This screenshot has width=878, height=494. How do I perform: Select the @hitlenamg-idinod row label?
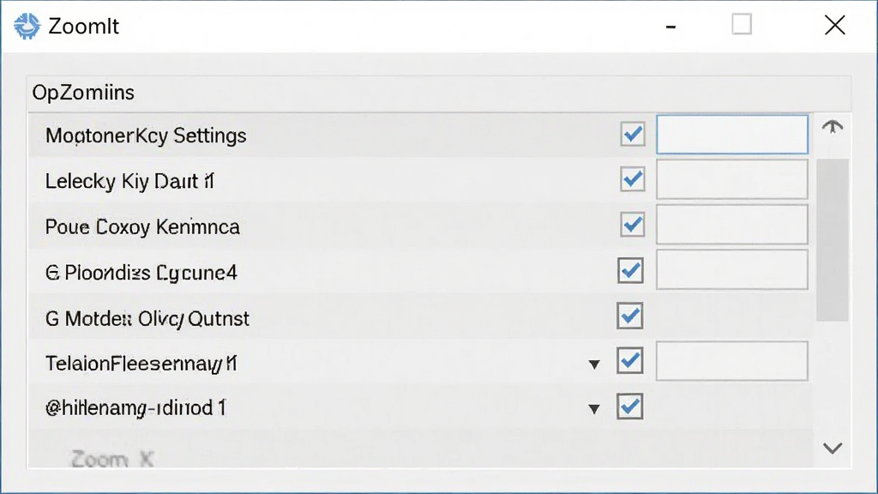pos(135,408)
